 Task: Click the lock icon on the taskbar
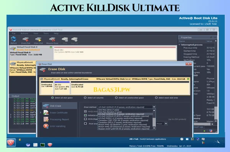coord(20,139)
